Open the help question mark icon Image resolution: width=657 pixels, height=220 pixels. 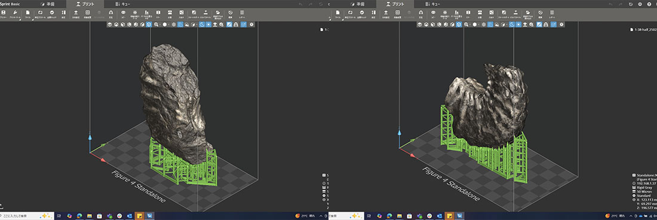pyautogui.click(x=649, y=4)
